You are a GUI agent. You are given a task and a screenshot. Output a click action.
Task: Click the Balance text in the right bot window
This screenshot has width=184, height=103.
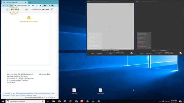(168, 53)
